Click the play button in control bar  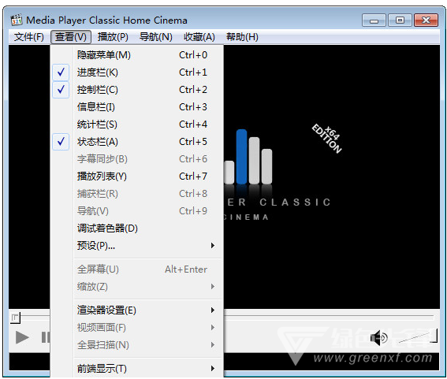(x=22, y=338)
